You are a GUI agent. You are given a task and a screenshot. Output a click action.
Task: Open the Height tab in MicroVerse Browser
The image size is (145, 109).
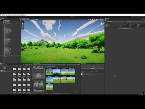[x=35, y=65]
